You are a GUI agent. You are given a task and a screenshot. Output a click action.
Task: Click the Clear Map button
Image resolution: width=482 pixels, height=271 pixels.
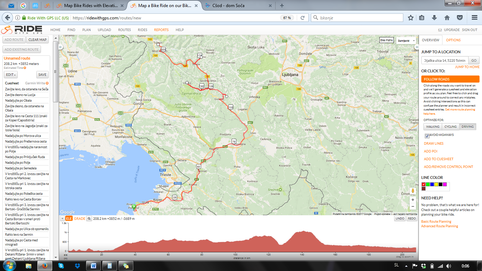(x=37, y=40)
